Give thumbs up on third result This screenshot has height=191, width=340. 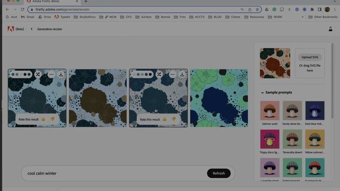[164, 119]
